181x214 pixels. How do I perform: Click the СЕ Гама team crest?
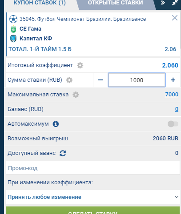click(x=13, y=29)
